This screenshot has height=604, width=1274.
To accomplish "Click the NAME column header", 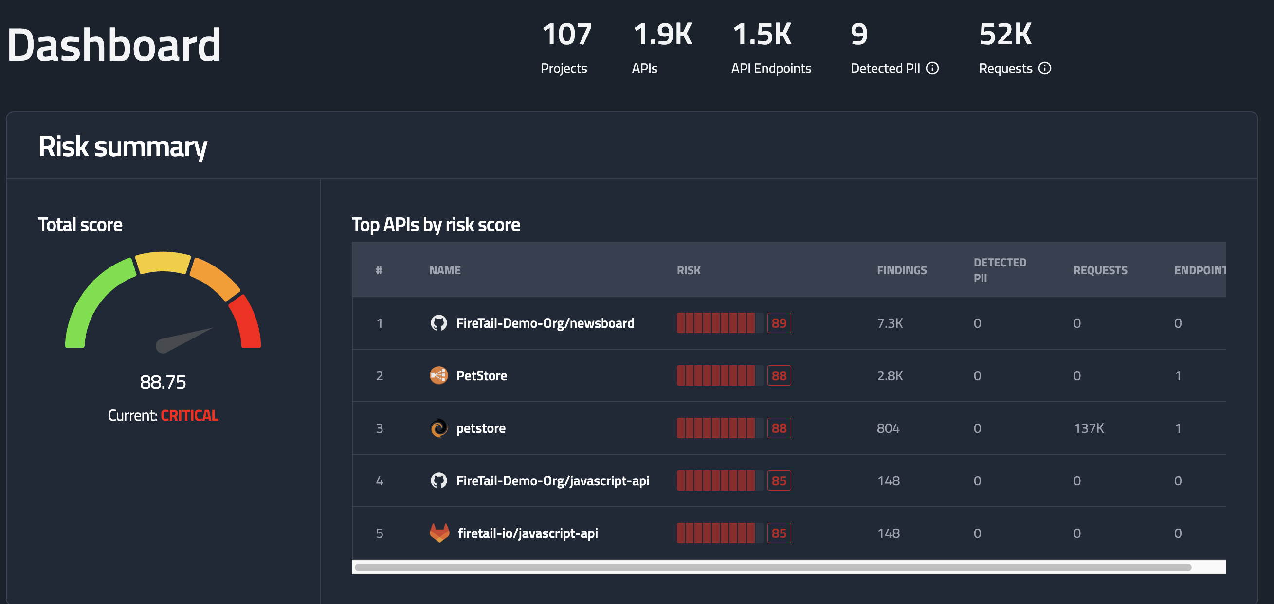I will 444,270.
